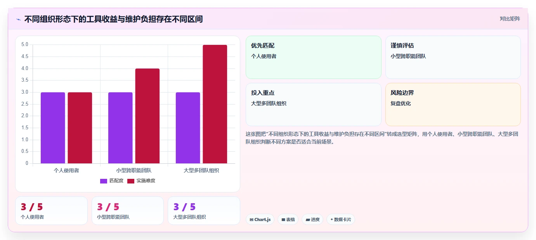Select the purple 匹配度 bar for 个人使用者
The width and height of the screenshot is (536, 240).
53,128
